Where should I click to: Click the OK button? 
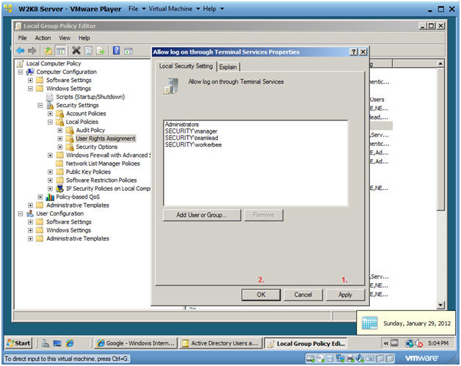pyautogui.click(x=261, y=295)
